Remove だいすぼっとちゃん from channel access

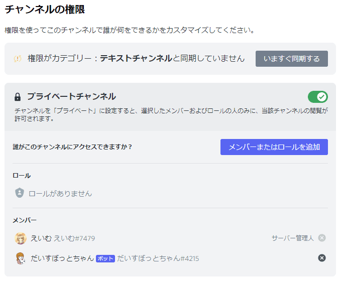click(x=322, y=258)
